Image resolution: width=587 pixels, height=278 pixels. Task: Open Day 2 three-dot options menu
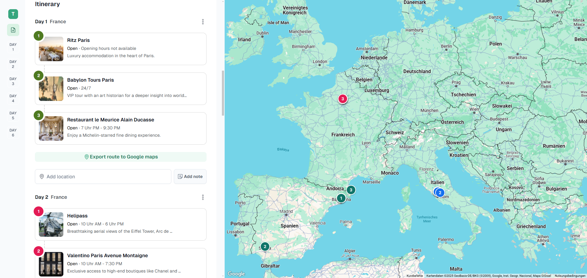(x=203, y=197)
